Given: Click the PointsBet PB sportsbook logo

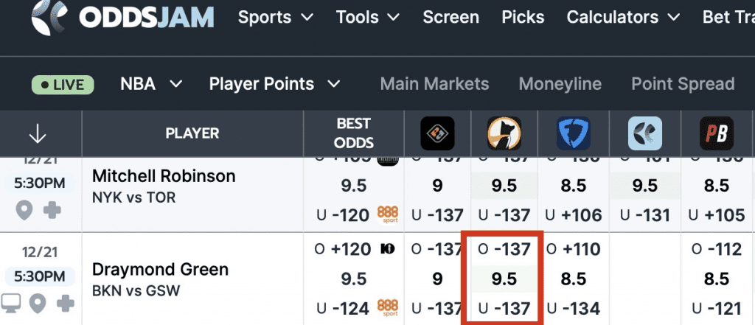Looking at the screenshot, I should click(716, 133).
